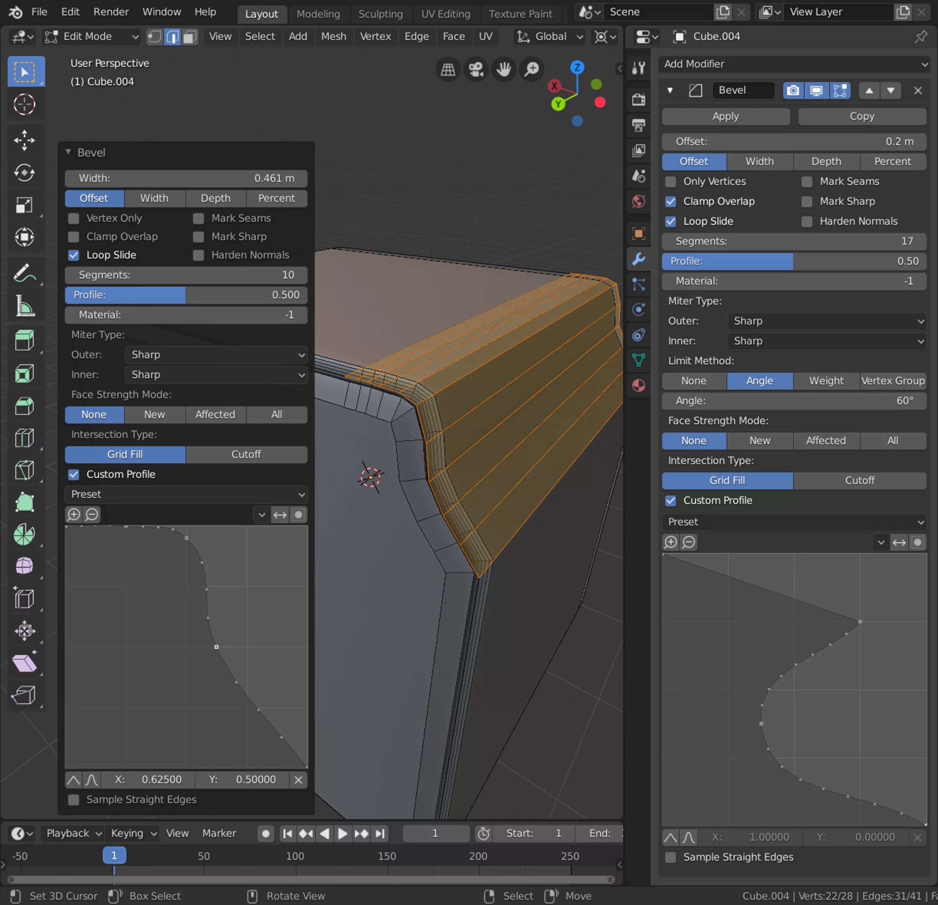Open the Edge menu
Screen dimensions: 938x905
[x=417, y=36]
